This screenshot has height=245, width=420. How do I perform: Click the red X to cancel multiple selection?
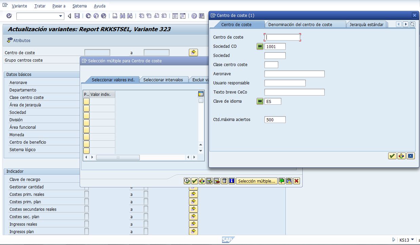(x=297, y=181)
